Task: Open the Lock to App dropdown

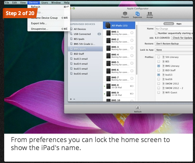Action: pos(174,50)
